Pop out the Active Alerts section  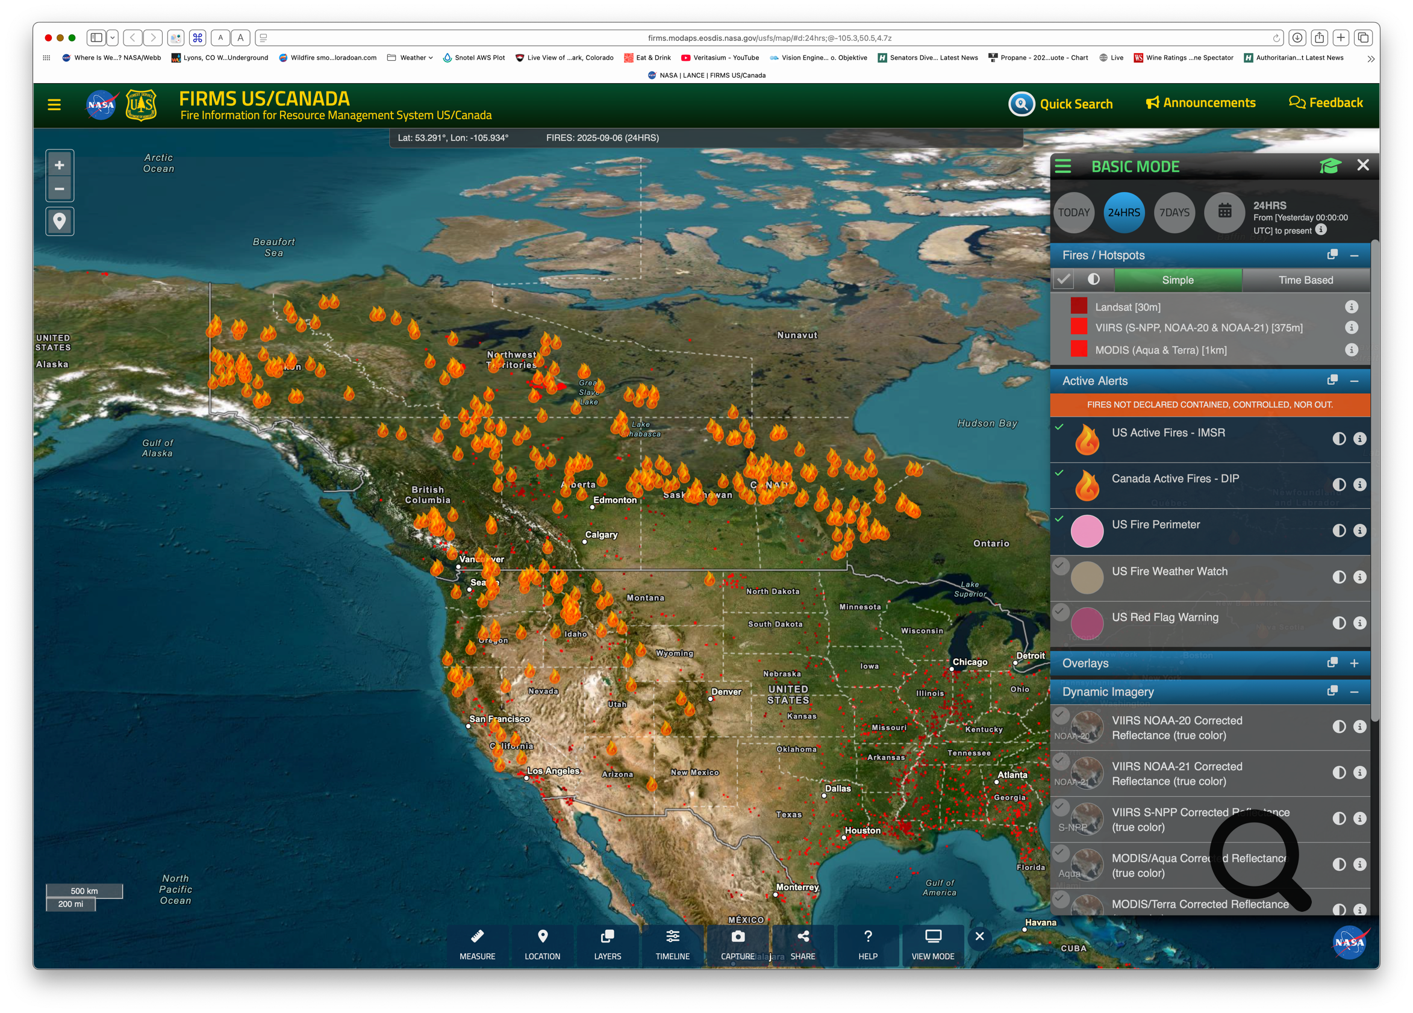point(1332,380)
